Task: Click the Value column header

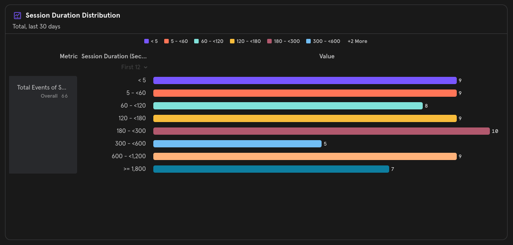Action: click(x=327, y=57)
